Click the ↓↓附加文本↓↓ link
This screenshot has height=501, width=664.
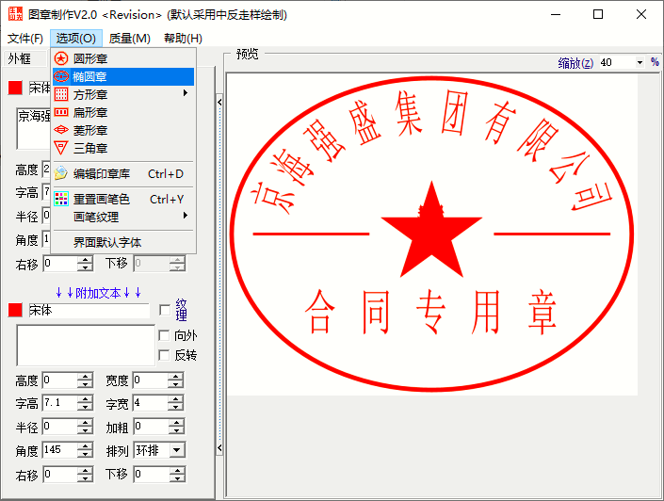[x=98, y=293]
